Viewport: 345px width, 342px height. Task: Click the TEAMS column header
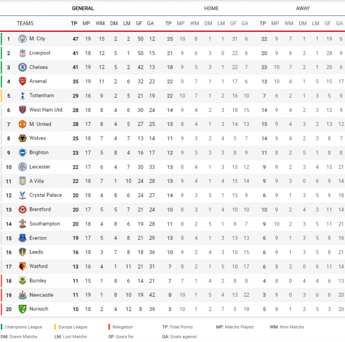point(25,23)
